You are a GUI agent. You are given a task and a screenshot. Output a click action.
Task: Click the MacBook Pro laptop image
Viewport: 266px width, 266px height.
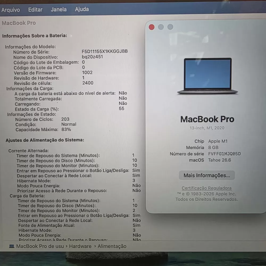point(207,76)
